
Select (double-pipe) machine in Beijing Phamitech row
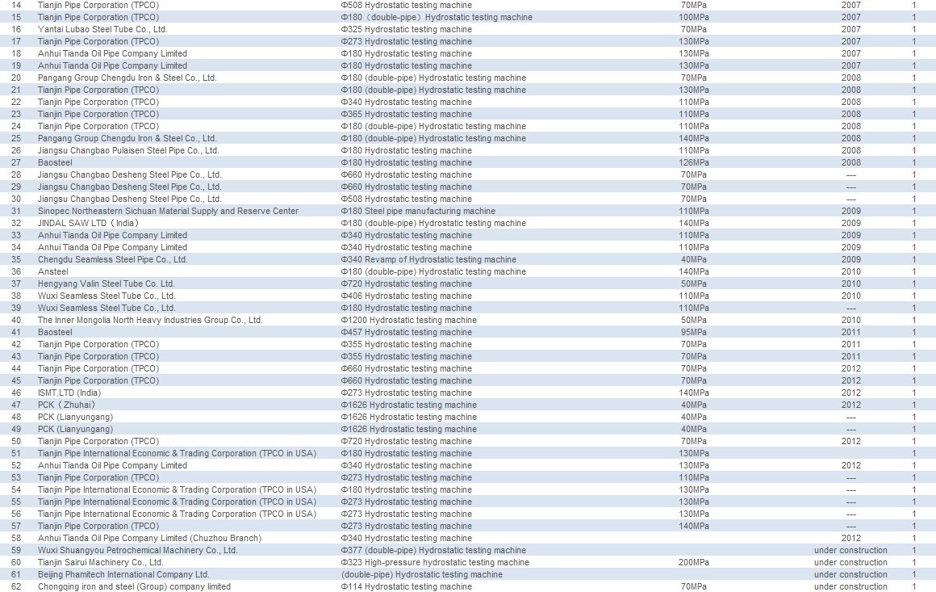pos(421,574)
